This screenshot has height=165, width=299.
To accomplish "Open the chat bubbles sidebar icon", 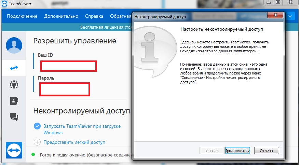I will click(x=14, y=116).
